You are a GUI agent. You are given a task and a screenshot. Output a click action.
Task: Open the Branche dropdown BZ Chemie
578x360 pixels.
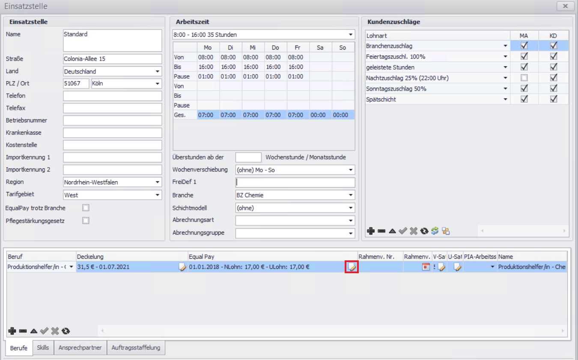pyautogui.click(x=351, y=195)
